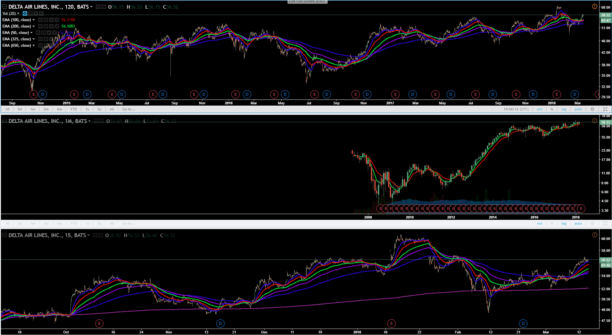Image resolution: width=612 pixels, height=335 pixels.
Task: Click the plus icon beside Vol (20)
Action: tap(36, 13)
